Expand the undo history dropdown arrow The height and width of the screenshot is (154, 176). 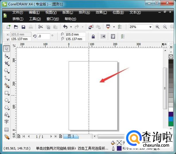(x=71, y=27)
